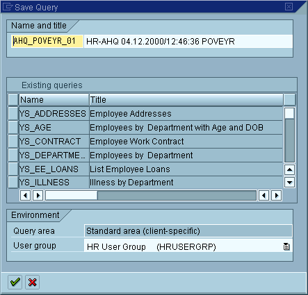Select the YS_AGE row selector
This screenshot has width=308, height=295.
(x=13, y=128)
